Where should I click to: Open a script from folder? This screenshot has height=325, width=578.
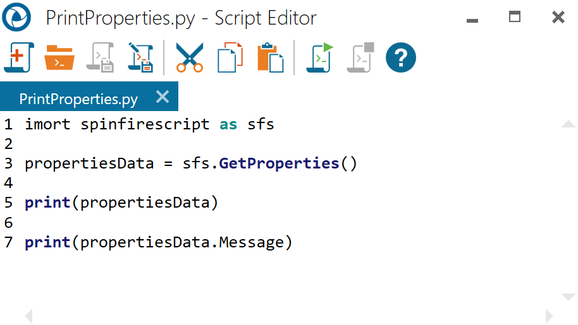tap(59, 59)
